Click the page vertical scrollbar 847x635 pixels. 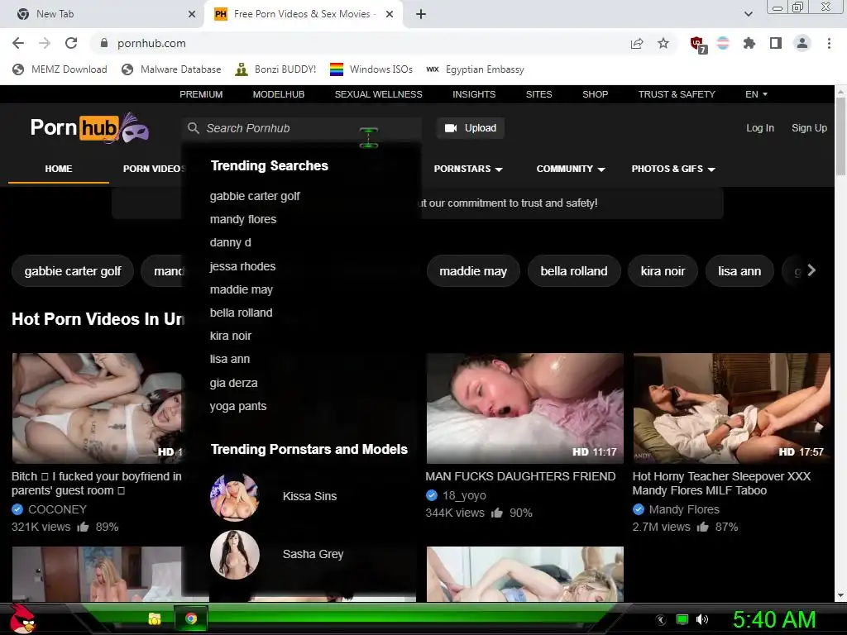(840, 136)
